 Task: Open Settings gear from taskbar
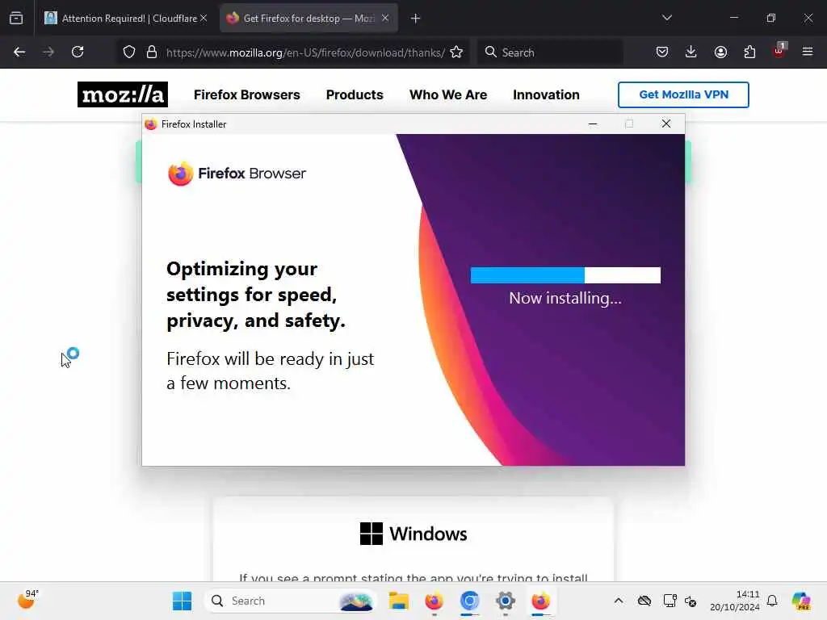505,601
